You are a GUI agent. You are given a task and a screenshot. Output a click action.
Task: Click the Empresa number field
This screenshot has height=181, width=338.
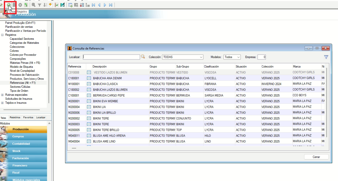262,57
